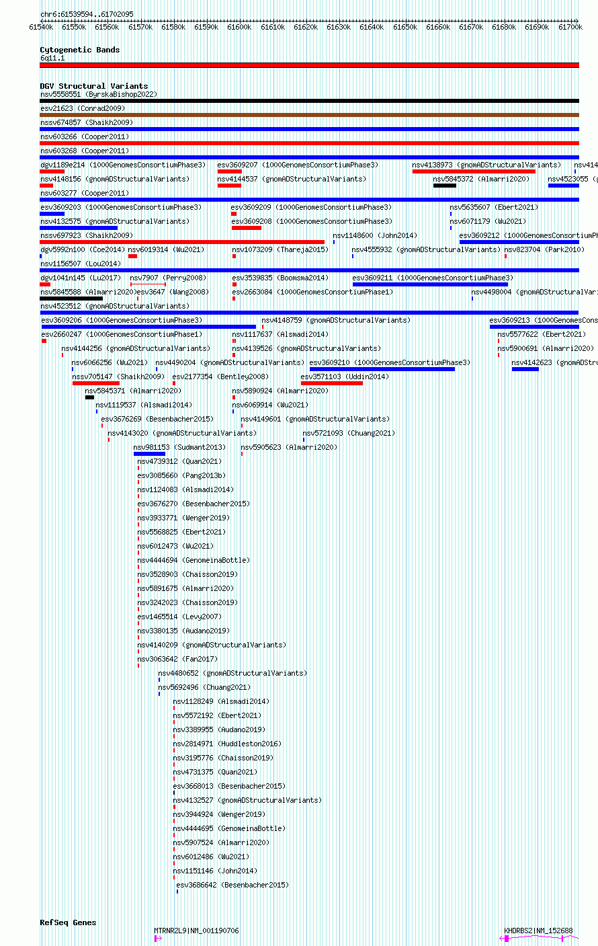Open the nssv674857 (Shaikh2009) variant
Viewport: 598px width, 946px height.
tap(87, 122)
